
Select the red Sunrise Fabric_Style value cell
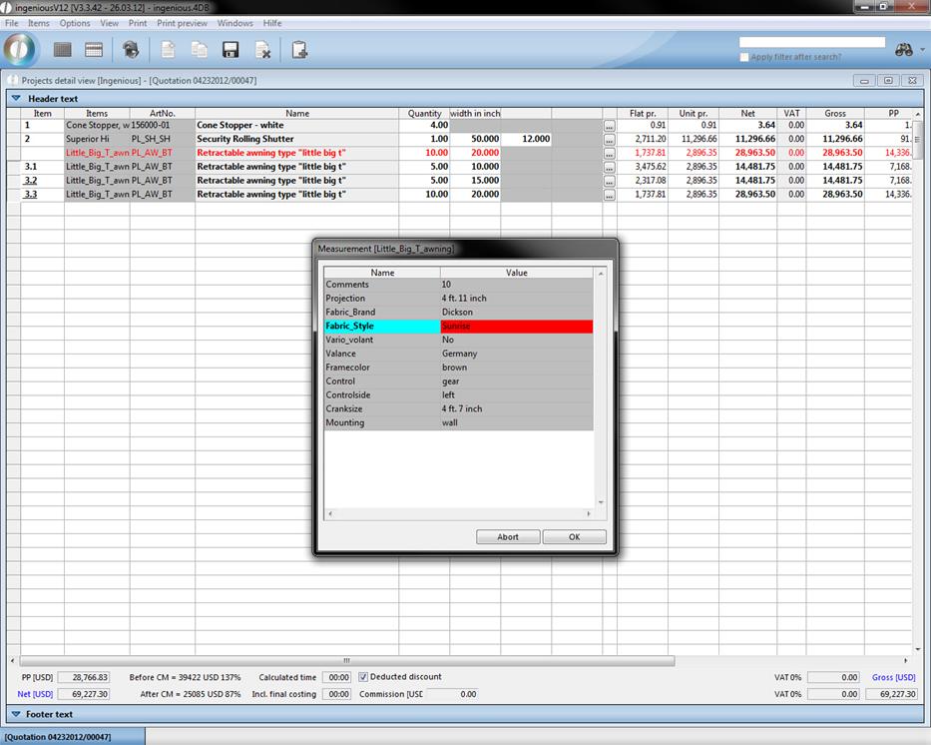516,327
